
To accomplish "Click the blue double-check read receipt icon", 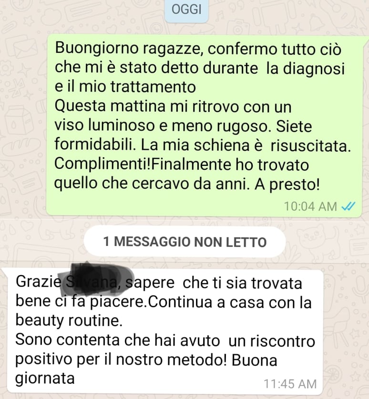I will pyautogui.click(x=348, y=206).
